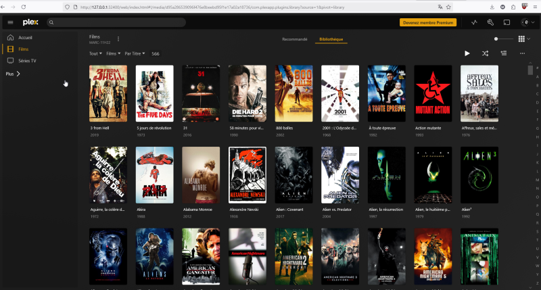Adjust the poster size slider
The width and height of the screenshot is (541, 290).
click(x=503, y=39)
